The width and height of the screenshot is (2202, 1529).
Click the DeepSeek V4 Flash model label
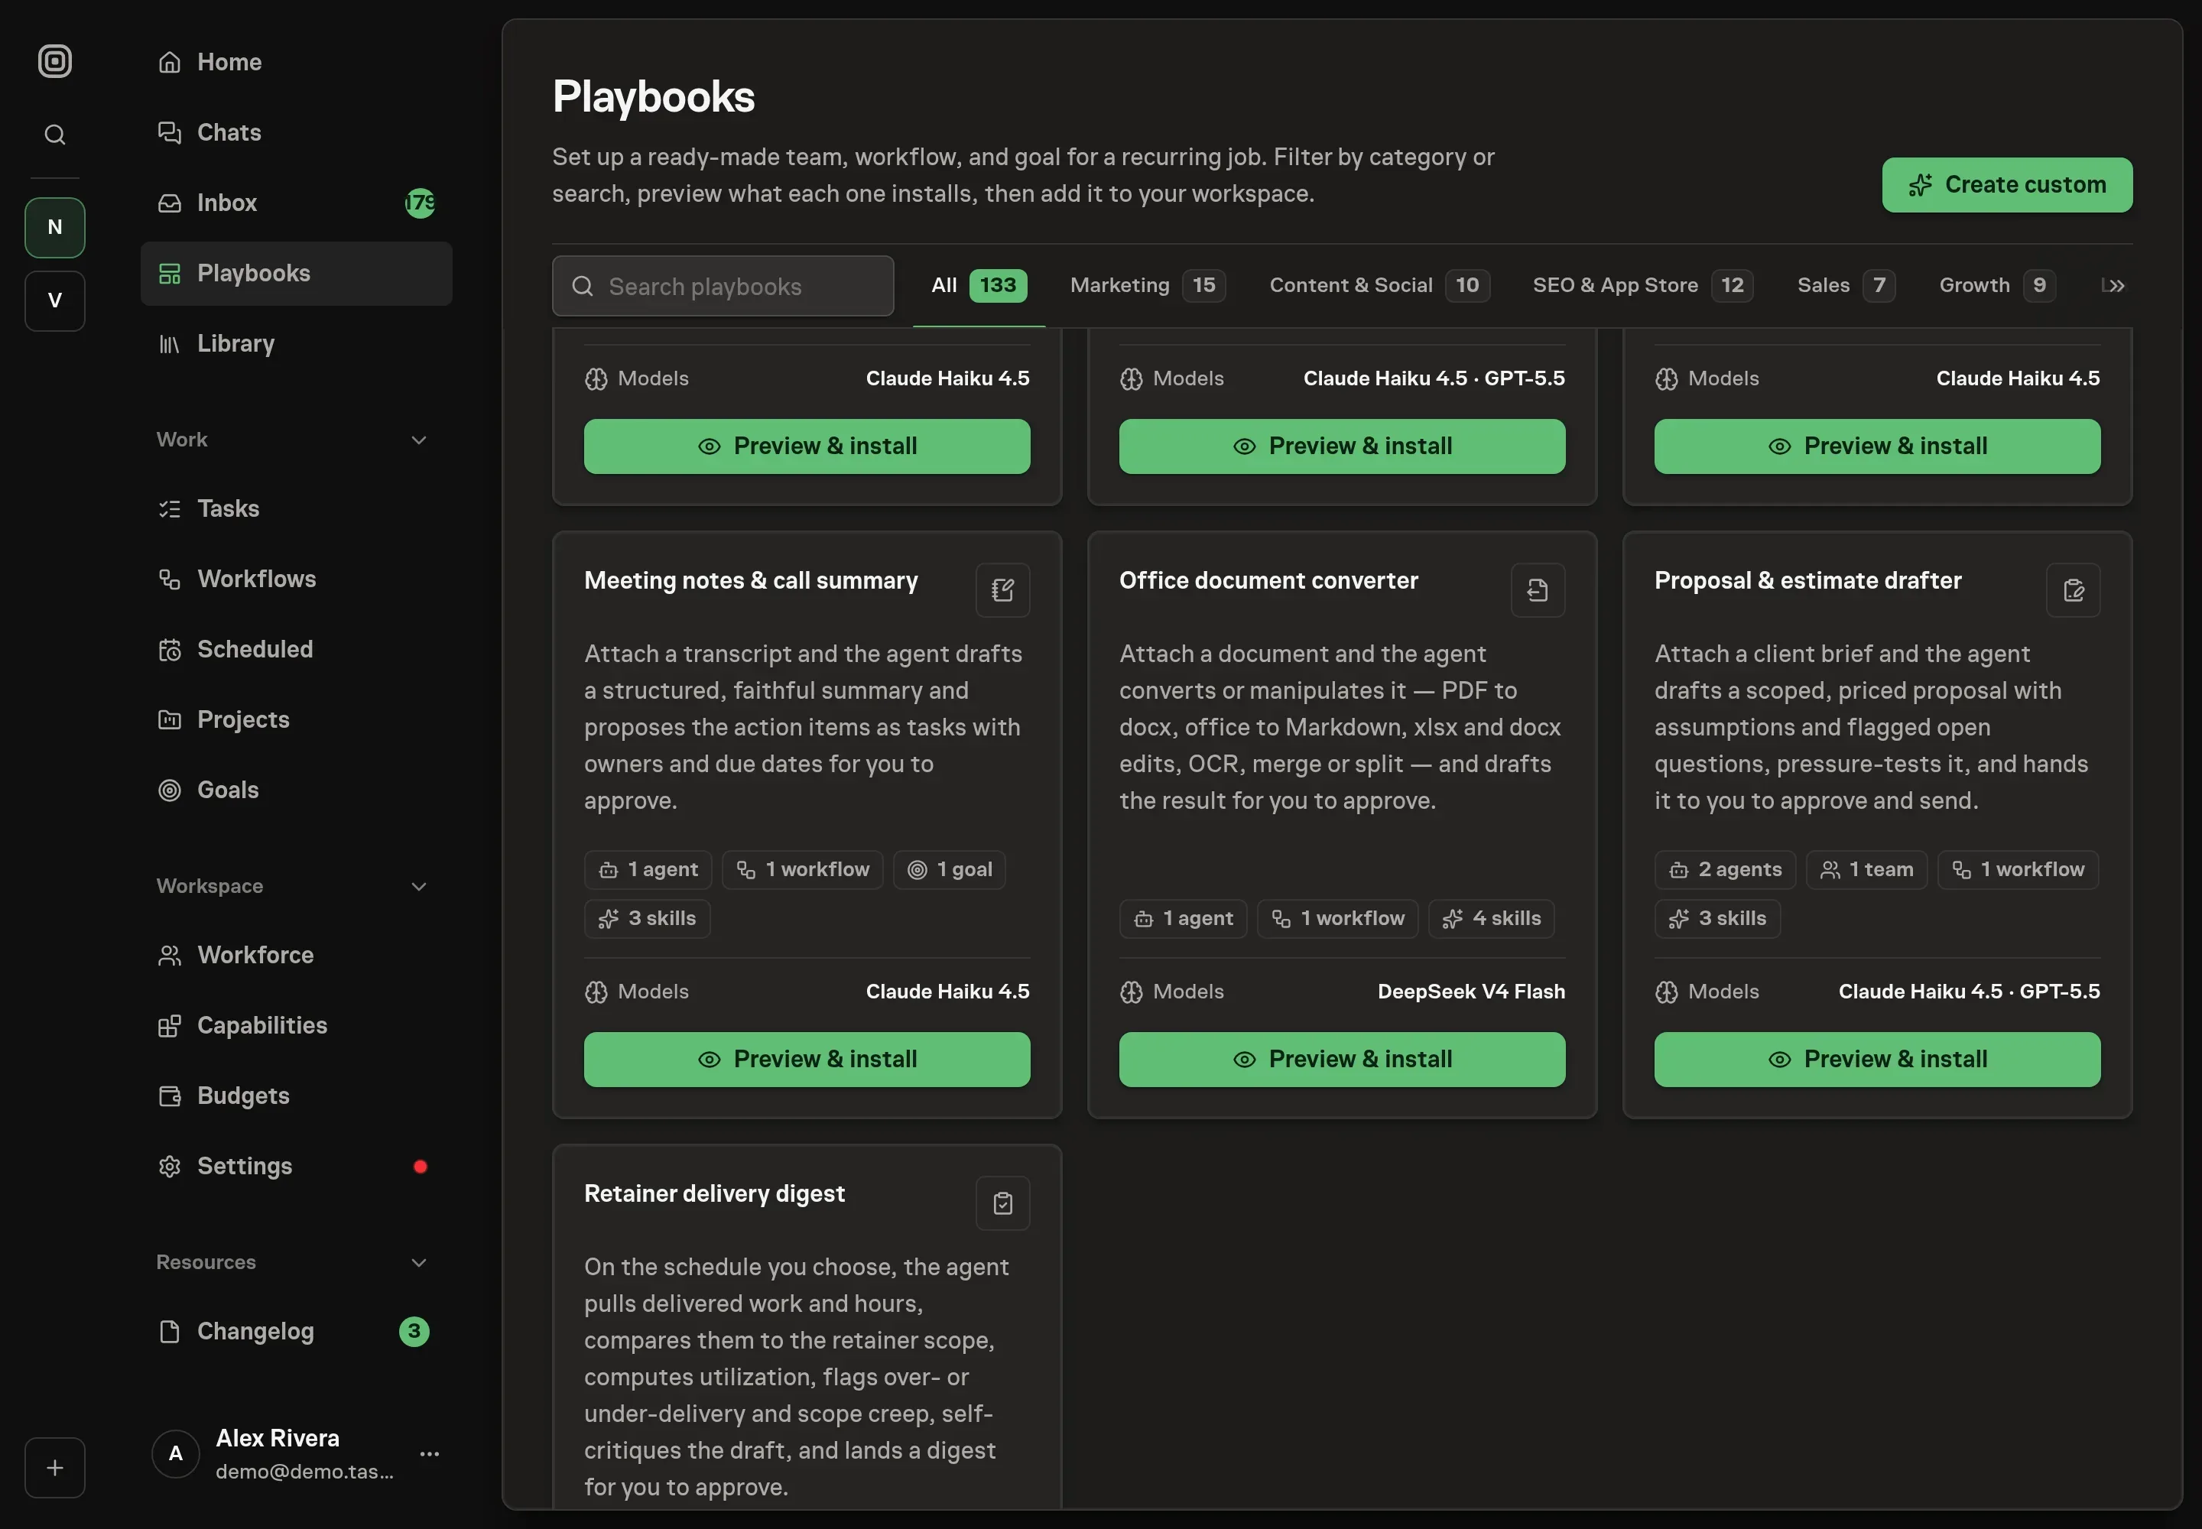coord(1471,992)
